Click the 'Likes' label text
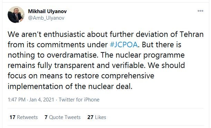This screenshot has width=211, height=128. (x=100, y=117)
